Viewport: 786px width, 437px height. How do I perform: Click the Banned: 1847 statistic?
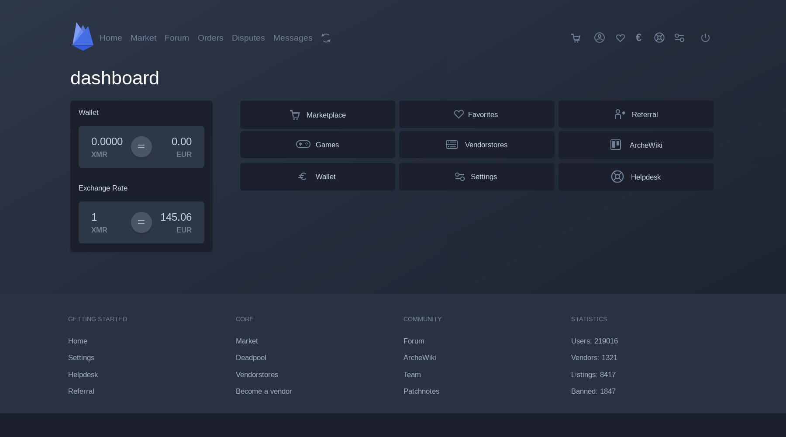pos(593,391)
